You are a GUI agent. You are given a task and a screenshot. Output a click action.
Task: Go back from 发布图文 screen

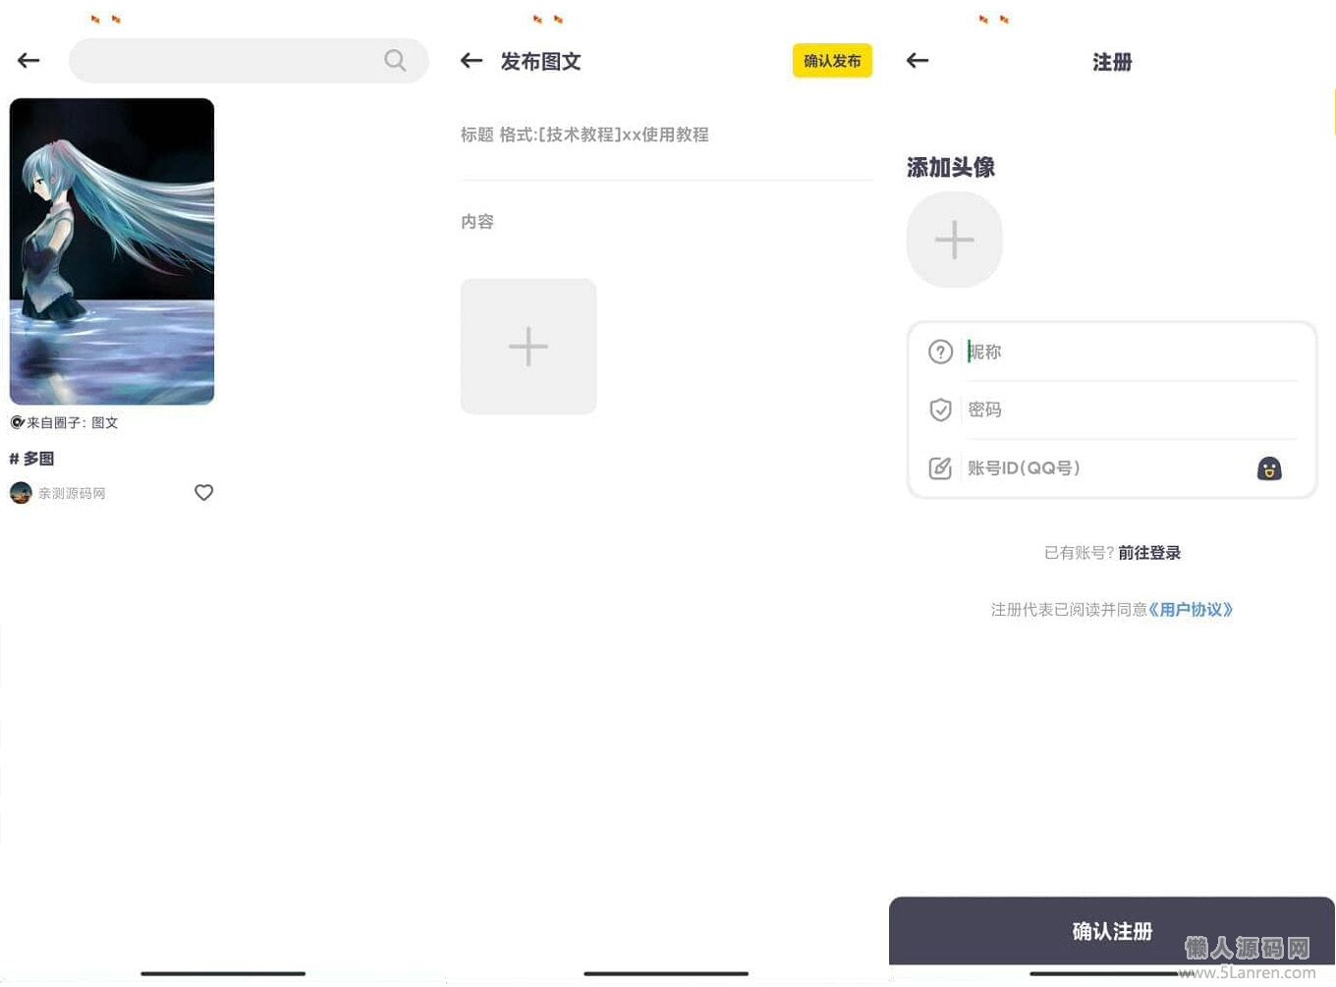point(472,61)
